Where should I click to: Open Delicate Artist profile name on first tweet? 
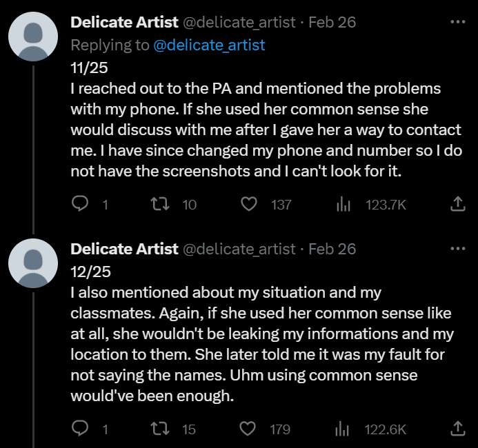click(124, 22)
